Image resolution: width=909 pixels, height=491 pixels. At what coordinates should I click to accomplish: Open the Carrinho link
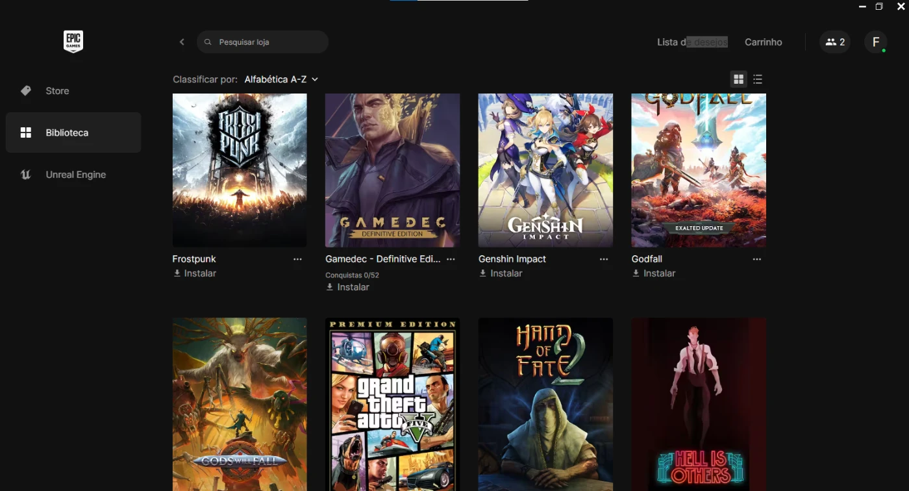click(764, 42)
